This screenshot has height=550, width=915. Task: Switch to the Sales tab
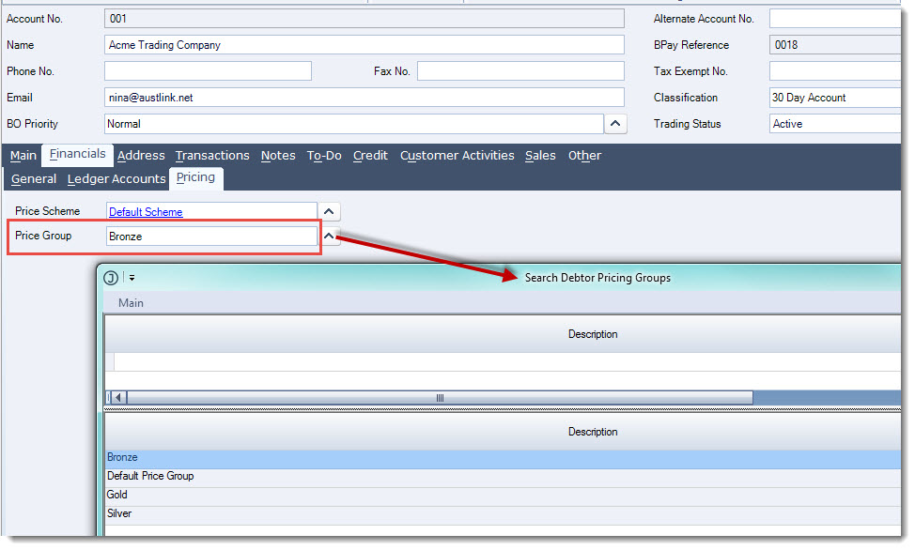(540, 156)
